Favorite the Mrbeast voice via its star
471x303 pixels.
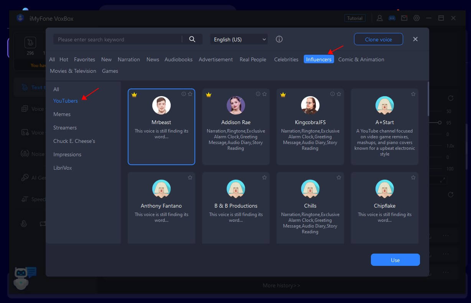[190, 93]
